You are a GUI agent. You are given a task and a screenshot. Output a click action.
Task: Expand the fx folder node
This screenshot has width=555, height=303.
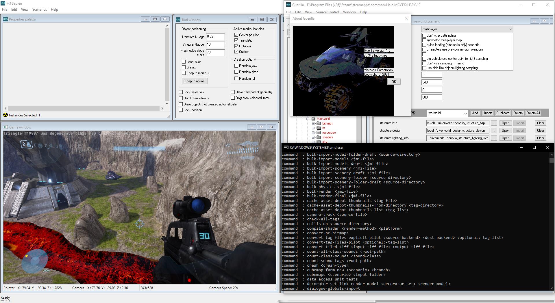[x=313, y=128]
